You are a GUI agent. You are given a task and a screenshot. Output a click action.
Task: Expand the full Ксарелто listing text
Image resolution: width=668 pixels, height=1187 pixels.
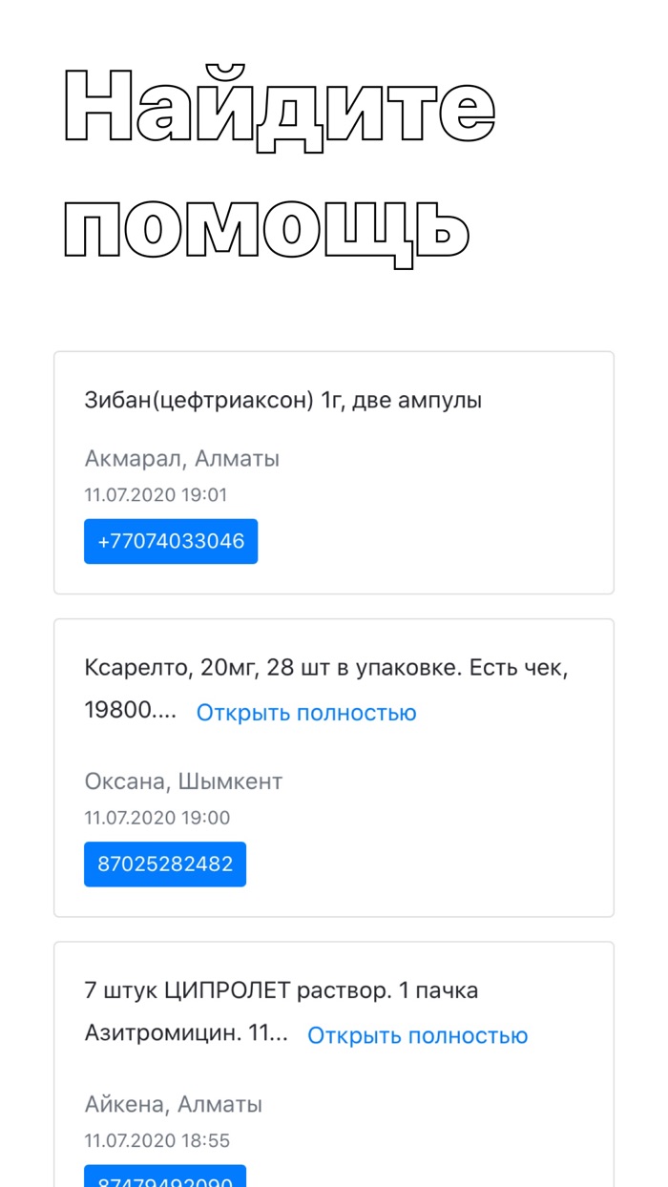point(306,713)
